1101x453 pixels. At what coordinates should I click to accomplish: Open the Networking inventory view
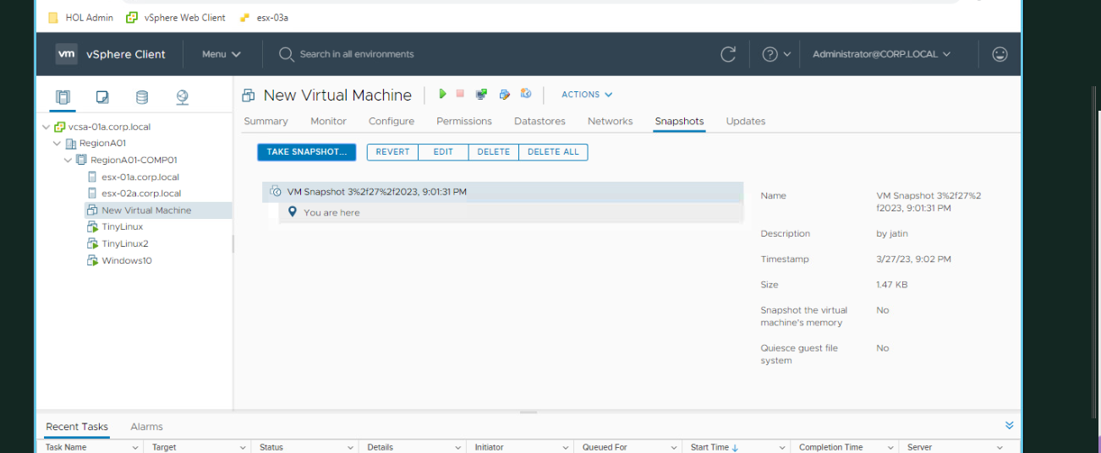click(x=182, y=97)
